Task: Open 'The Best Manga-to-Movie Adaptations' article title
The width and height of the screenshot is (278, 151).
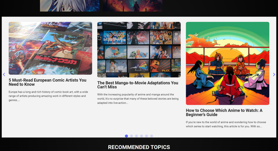Action: coord(137,85)
